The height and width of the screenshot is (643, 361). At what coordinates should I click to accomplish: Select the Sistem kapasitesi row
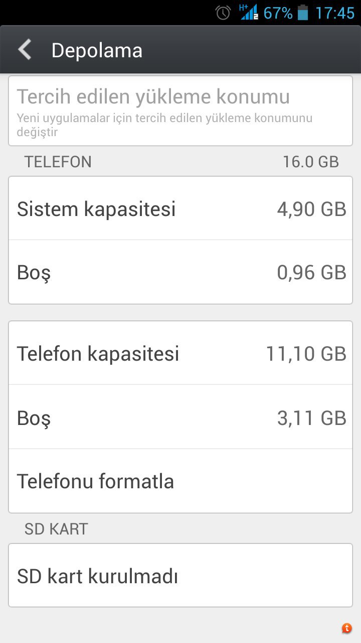pos(180,208)
